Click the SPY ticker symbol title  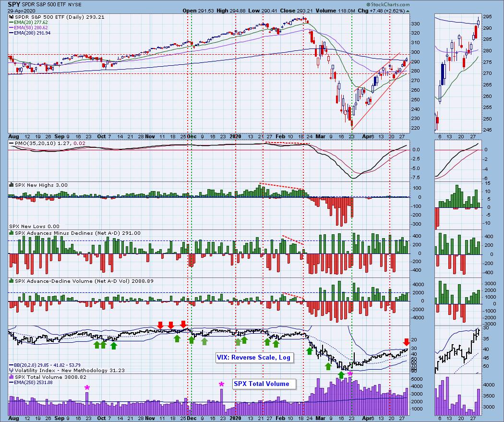(x=14, y=4)
